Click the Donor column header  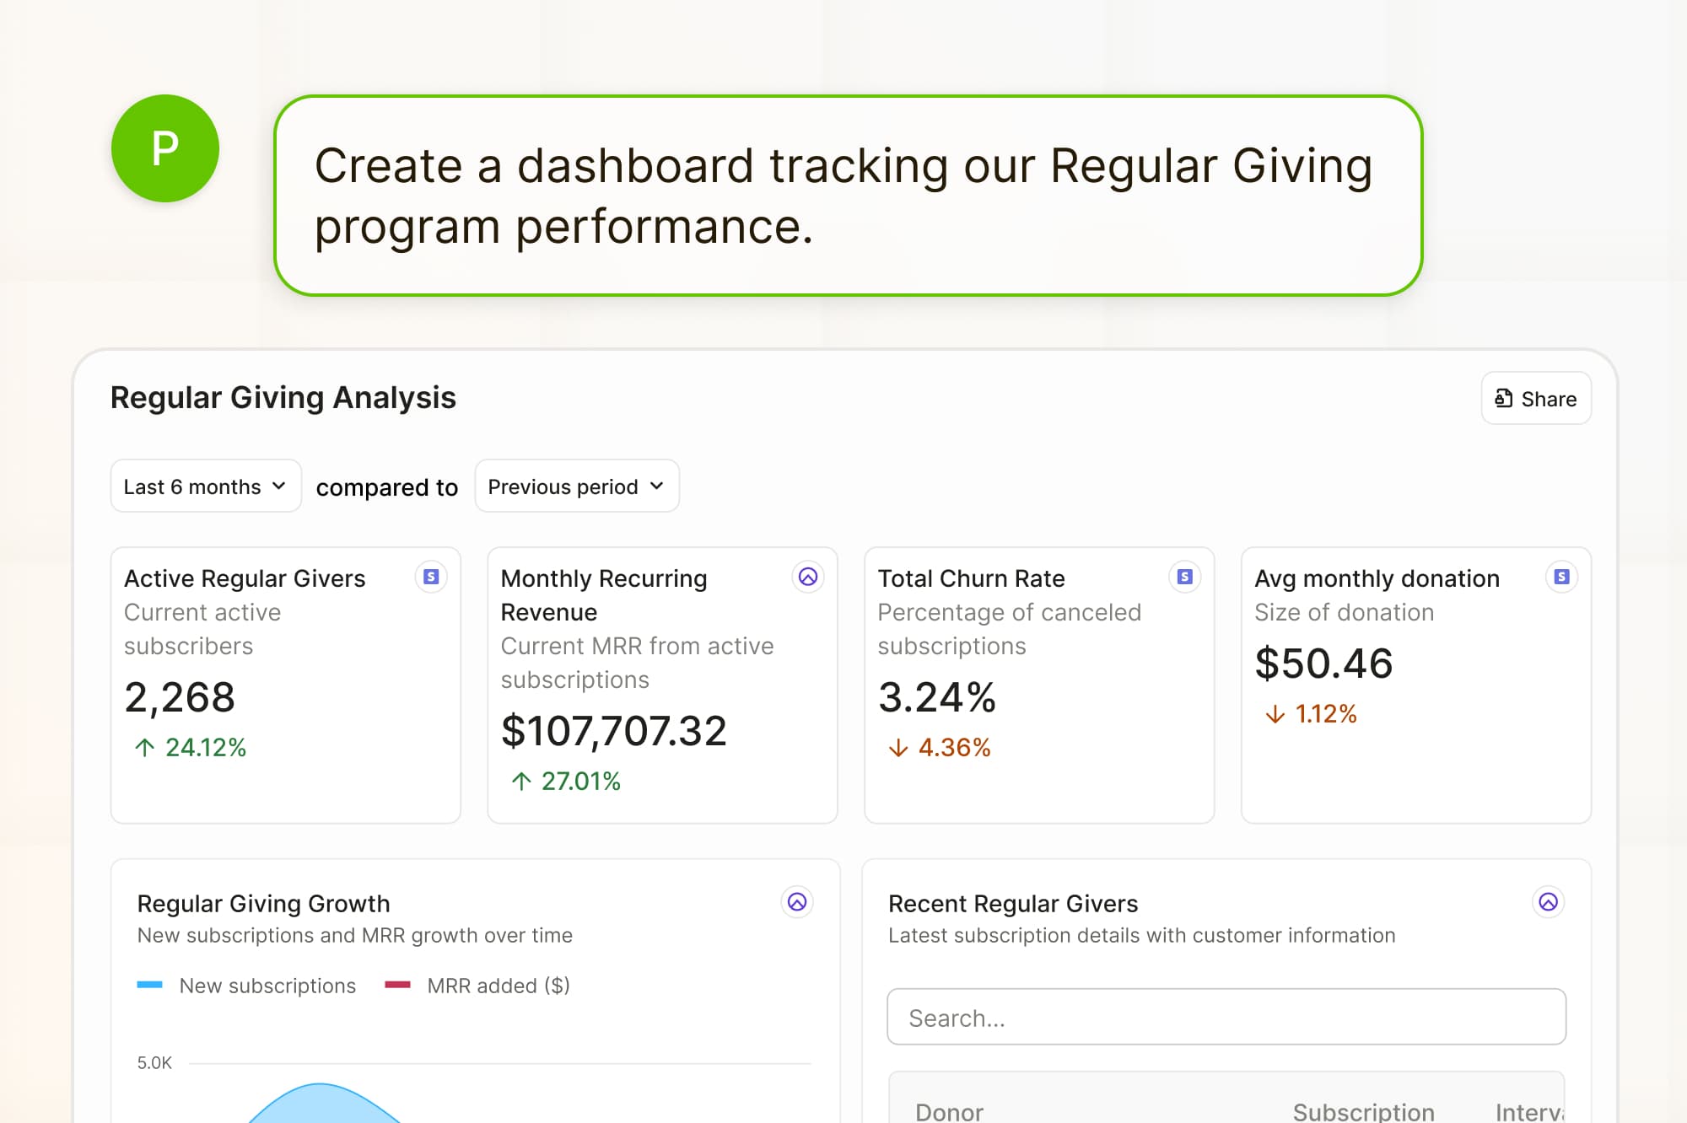pyautogui.click(x=950, y=1110)
